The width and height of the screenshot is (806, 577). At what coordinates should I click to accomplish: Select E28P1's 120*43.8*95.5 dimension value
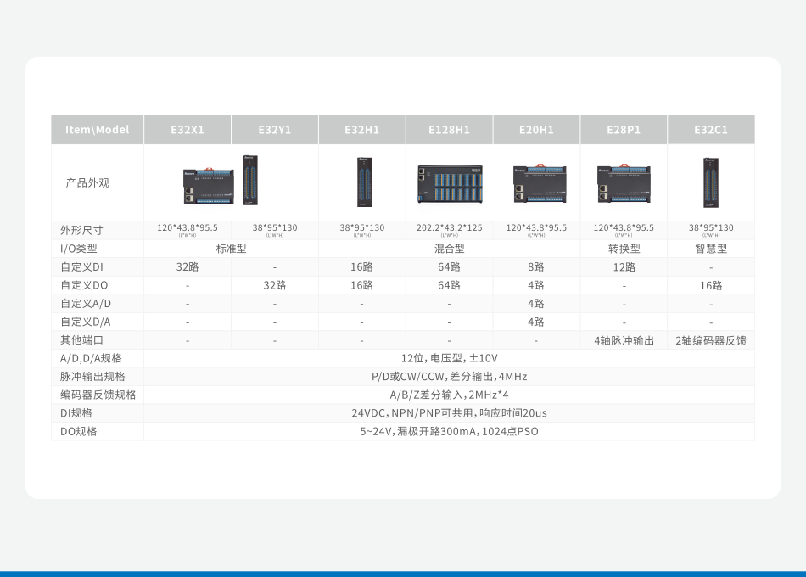(x=624, y=227)
